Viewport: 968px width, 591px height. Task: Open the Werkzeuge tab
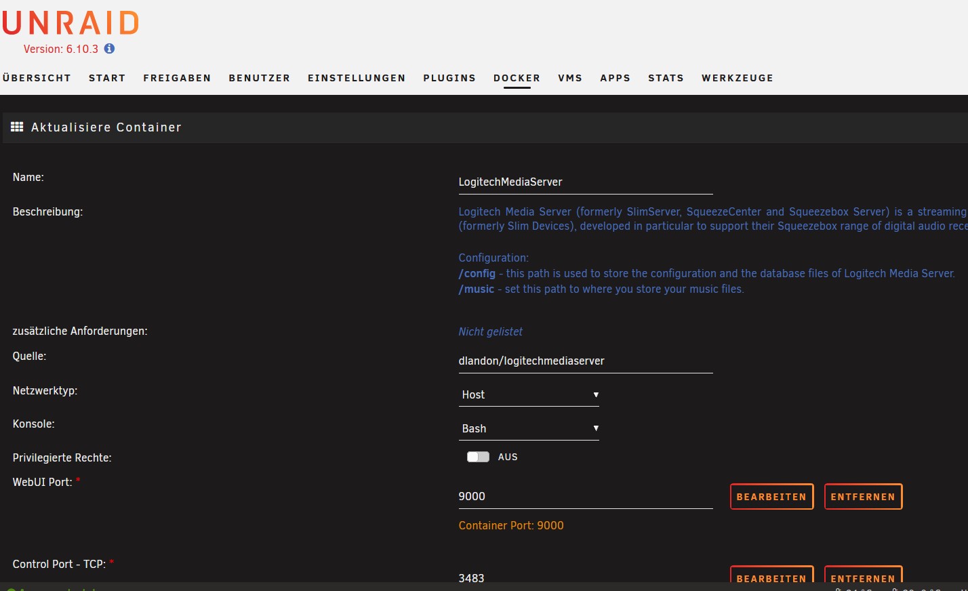[x=738, y=78]
